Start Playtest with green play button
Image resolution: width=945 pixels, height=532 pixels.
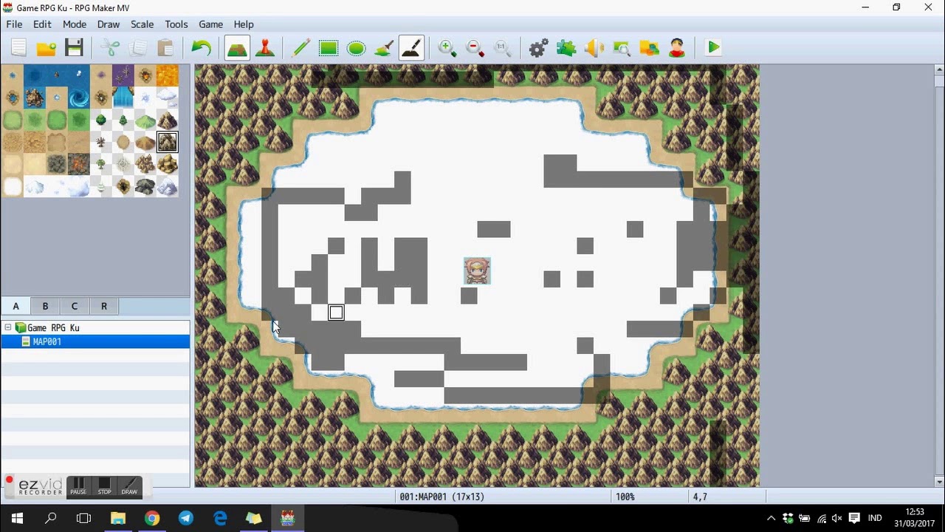[713, 48]
